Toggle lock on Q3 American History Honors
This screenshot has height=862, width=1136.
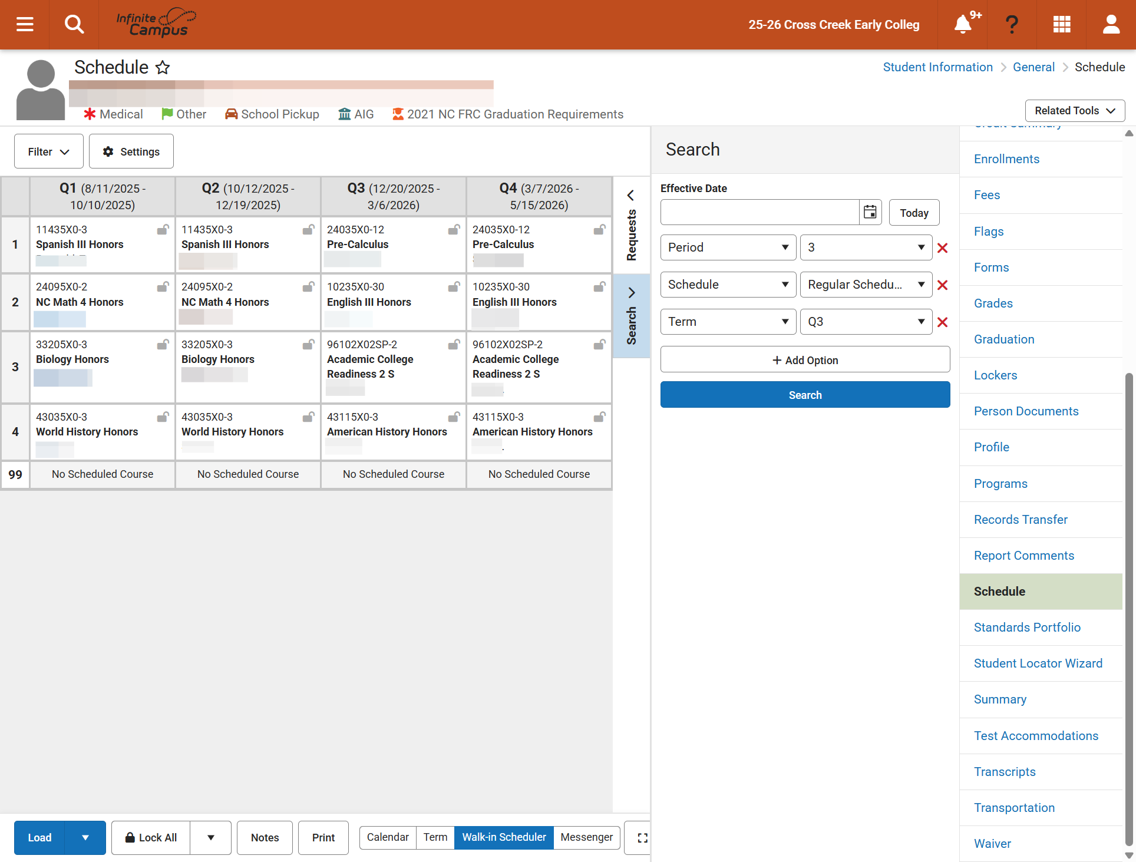(x=454, y=417)
